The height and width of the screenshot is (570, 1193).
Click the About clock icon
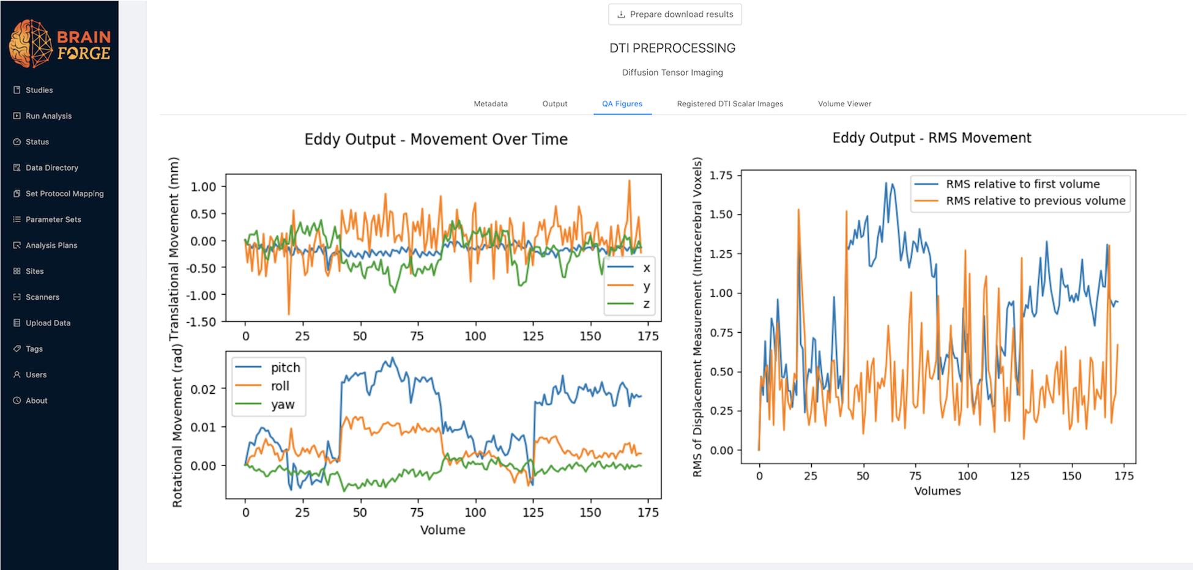coord(17,401)
